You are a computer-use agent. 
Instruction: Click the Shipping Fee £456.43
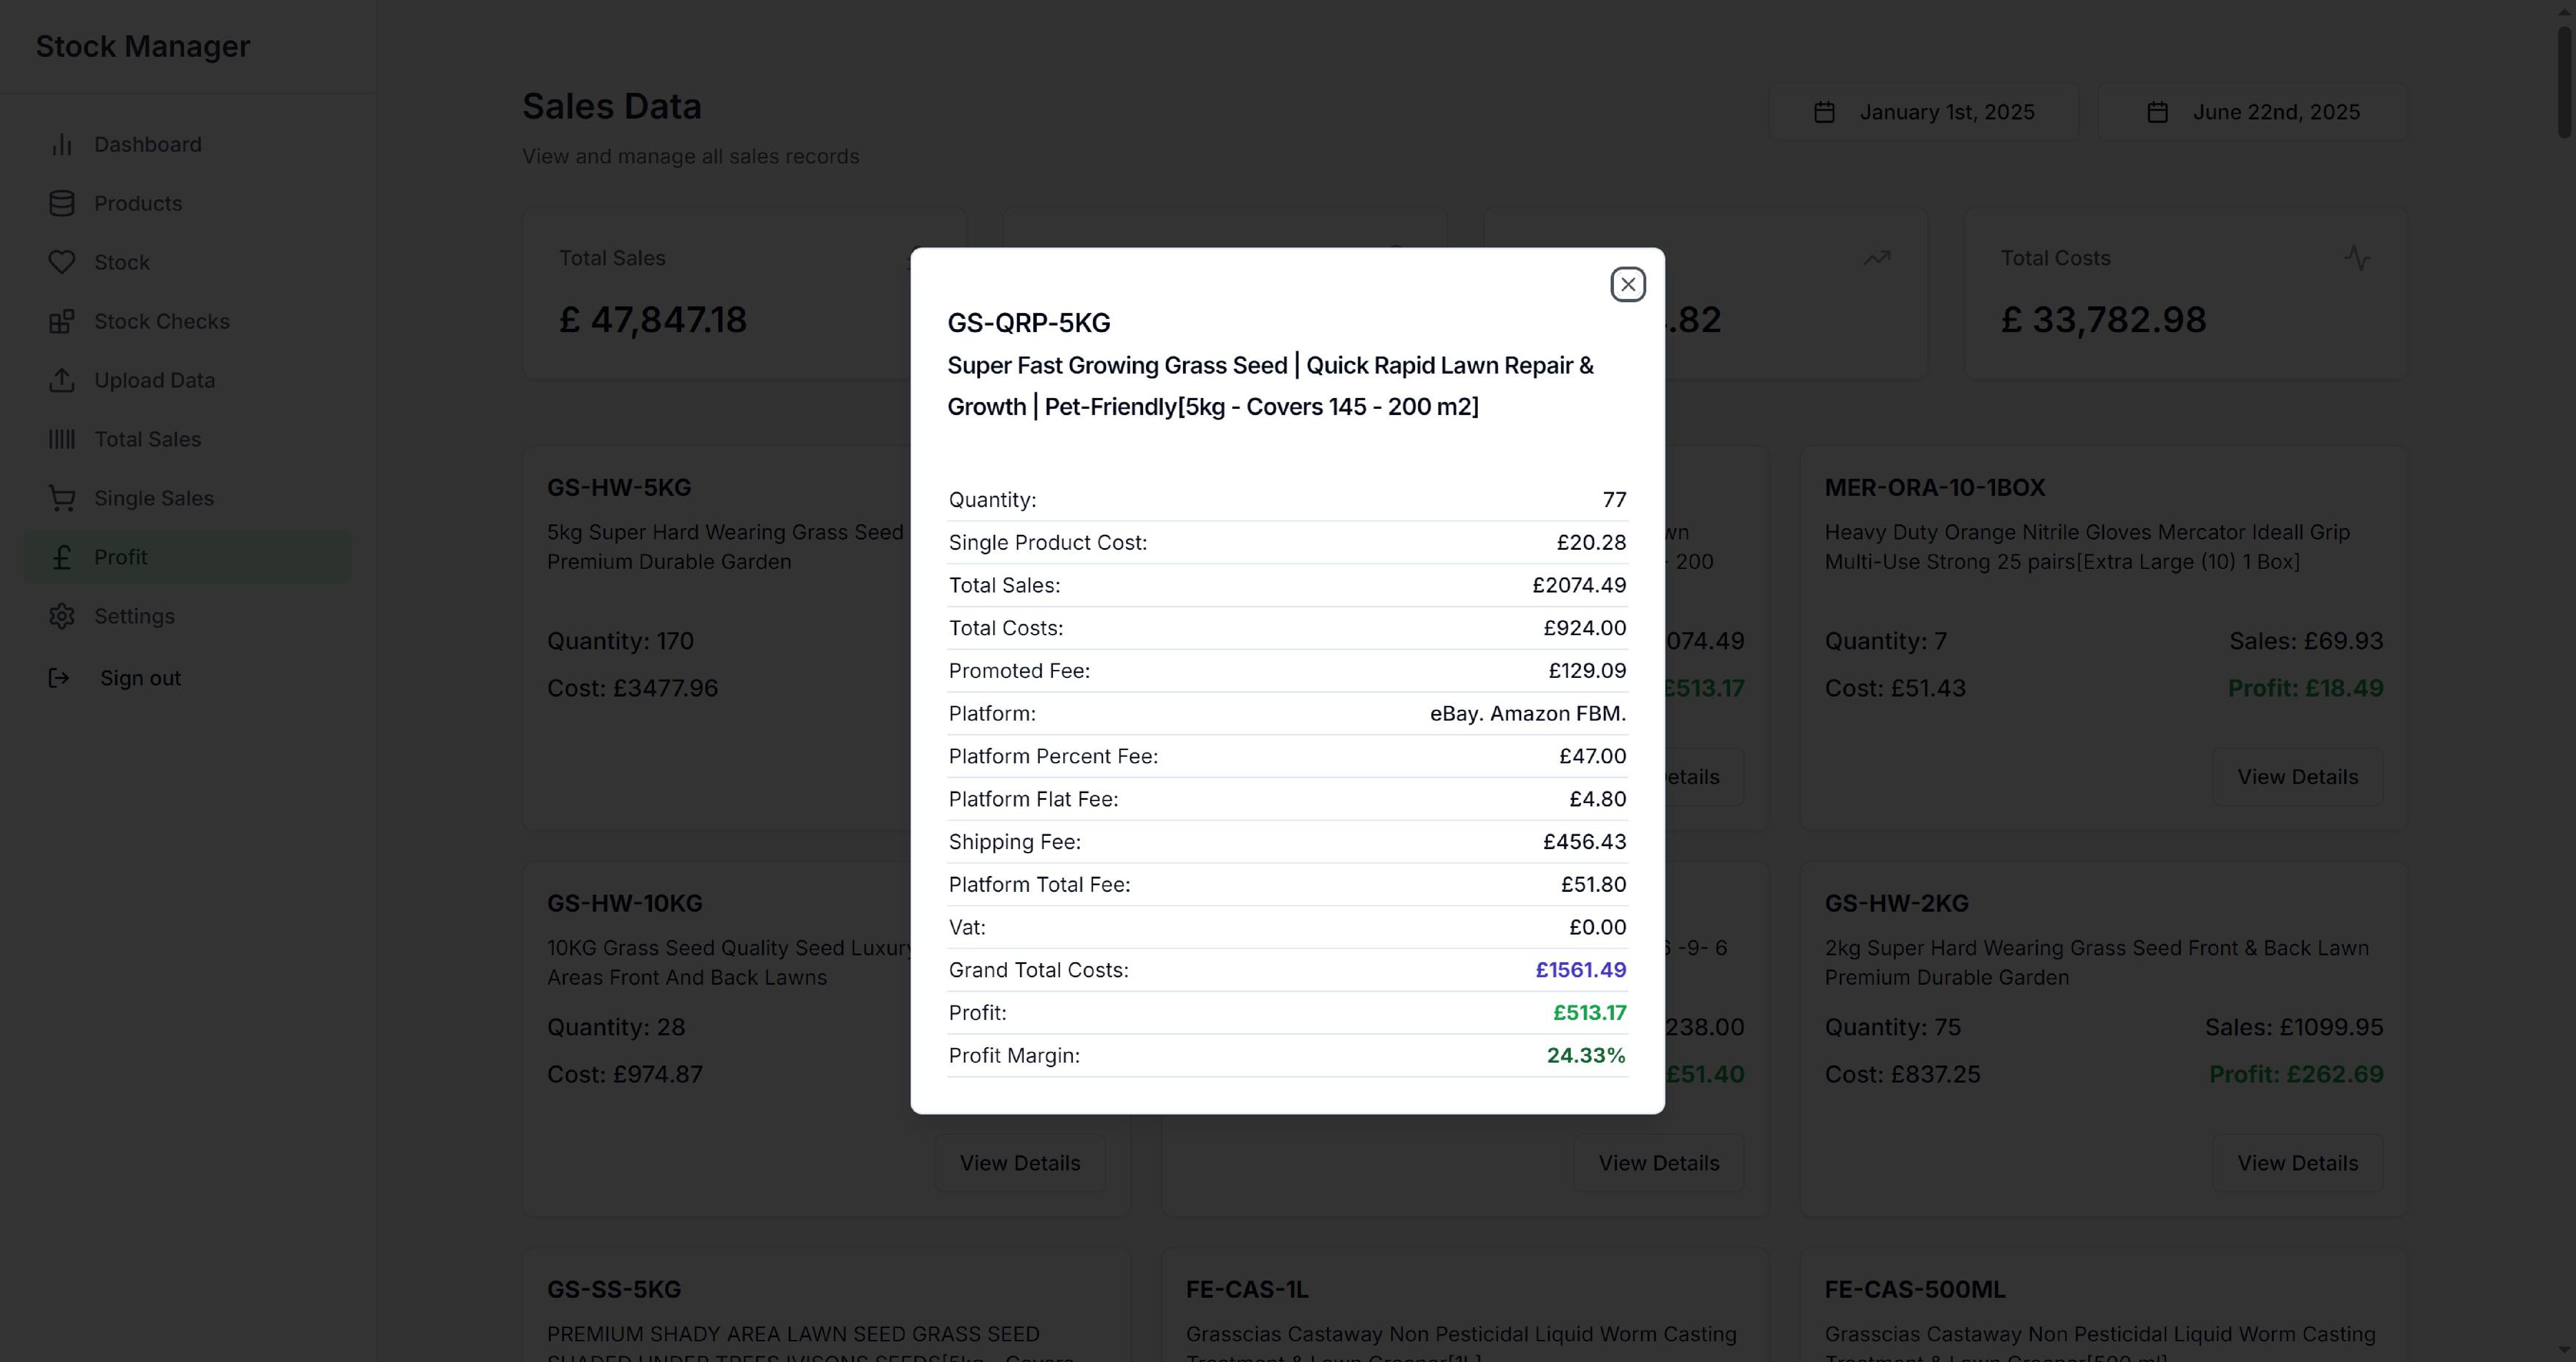(x=1585, y=842)
